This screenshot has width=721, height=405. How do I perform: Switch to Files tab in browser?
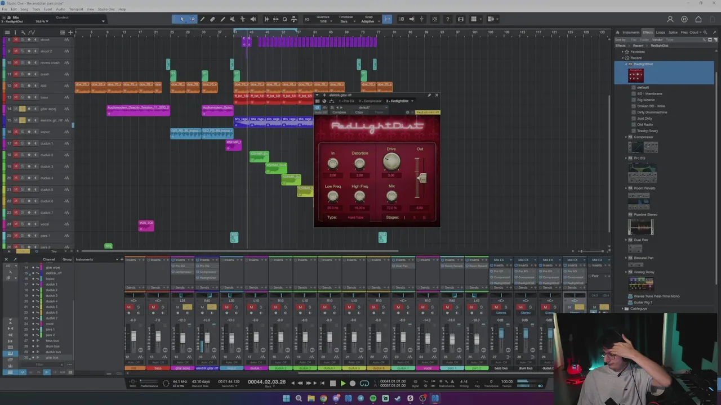point(684,32)
